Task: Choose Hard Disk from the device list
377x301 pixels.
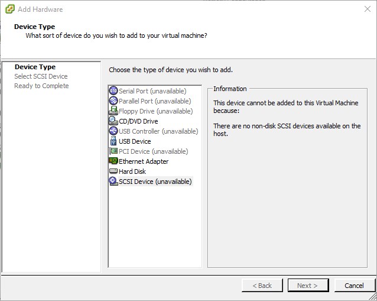Action: pos(132,171)
